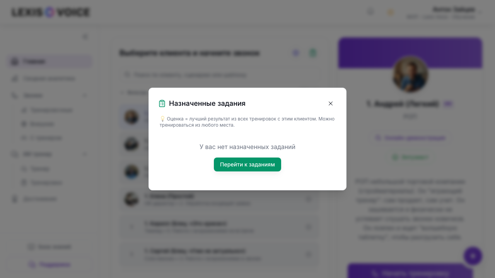Click the lightbulb hint icon in dialog

pos(162,119)
